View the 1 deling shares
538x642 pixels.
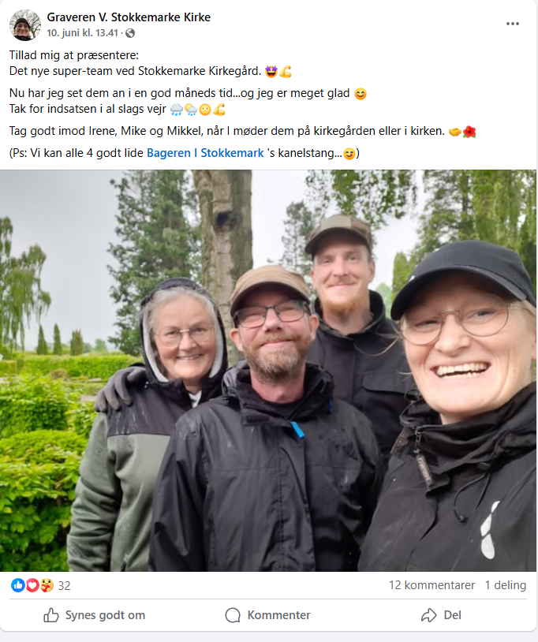tap(505, 585)
